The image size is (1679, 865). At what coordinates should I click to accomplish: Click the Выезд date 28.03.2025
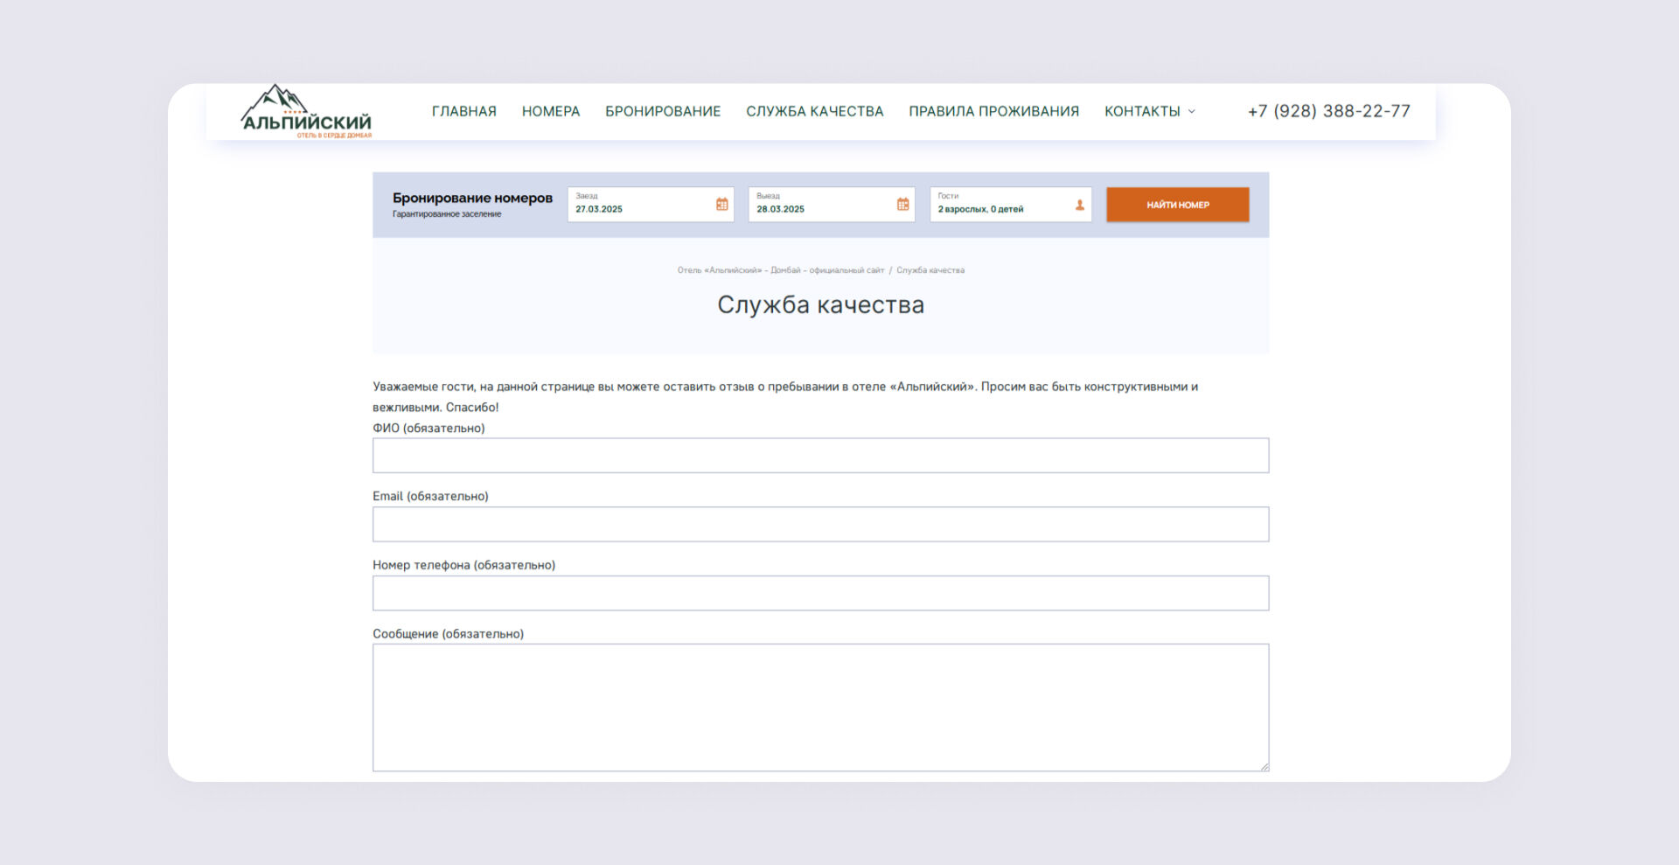(781, 209)
